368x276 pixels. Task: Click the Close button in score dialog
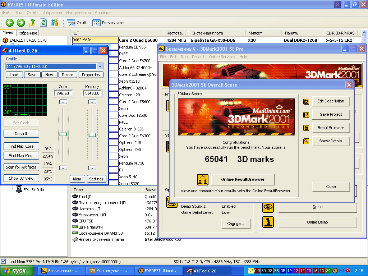[331, 187]
